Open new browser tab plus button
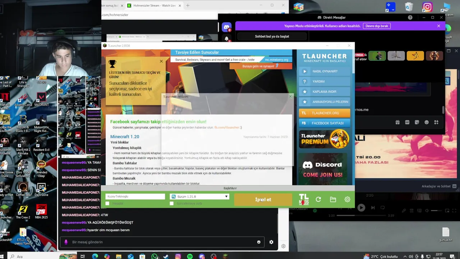Image resolution: width=460 pixels, height=259 pixels. (188, 5)
